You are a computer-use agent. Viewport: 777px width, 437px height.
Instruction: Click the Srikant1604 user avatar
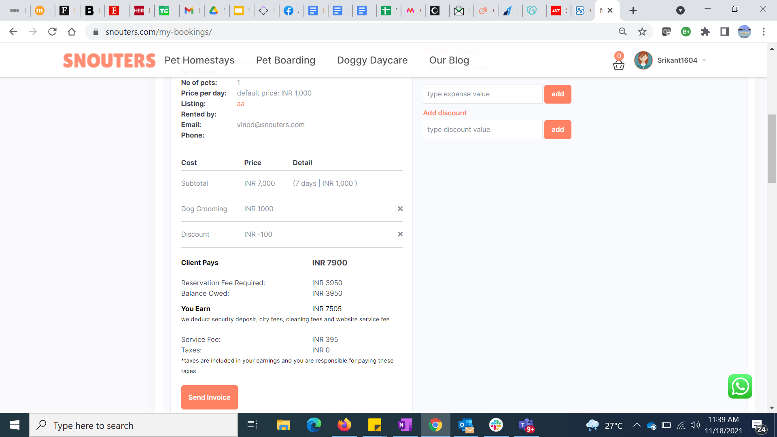pyautogui.click(x=643, y=60)
